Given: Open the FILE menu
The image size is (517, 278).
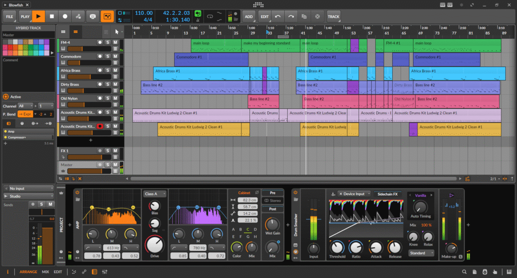Looking at the screenshot, I should coord(9,17).
